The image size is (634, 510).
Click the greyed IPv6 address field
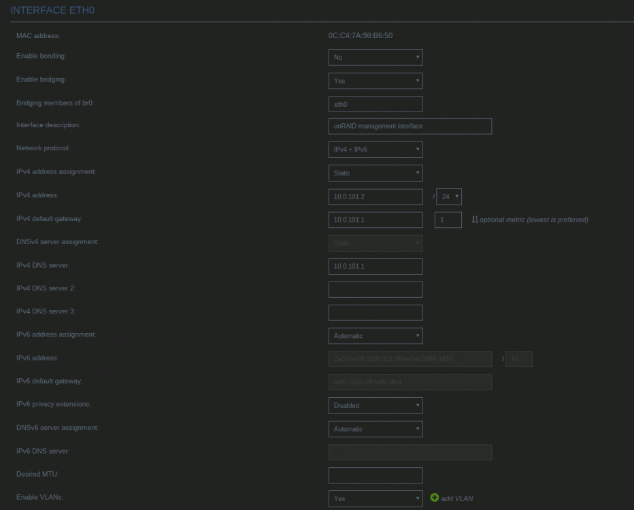[410, 359]
